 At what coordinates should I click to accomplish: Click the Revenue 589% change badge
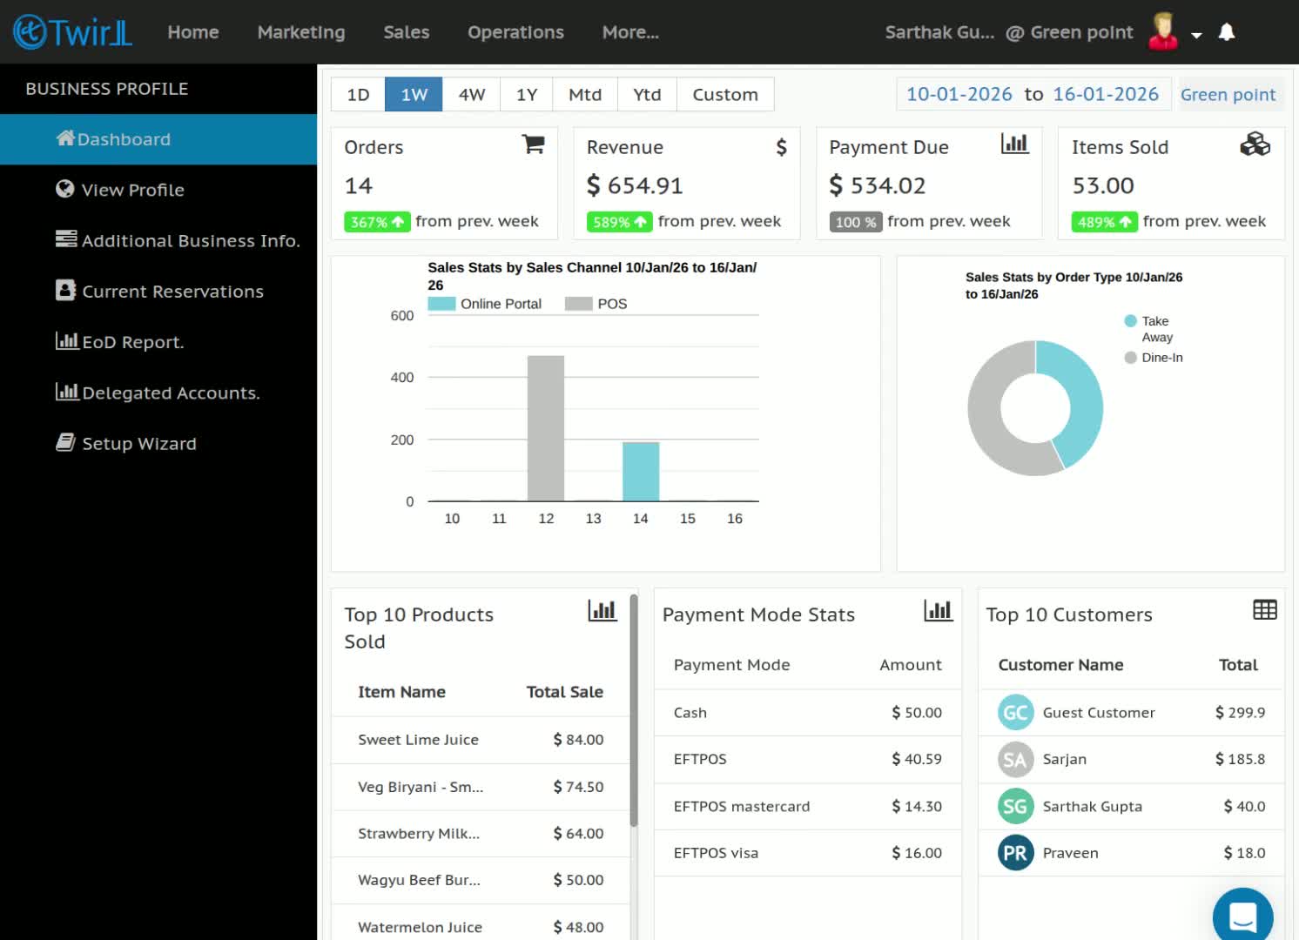pos(619,222)
